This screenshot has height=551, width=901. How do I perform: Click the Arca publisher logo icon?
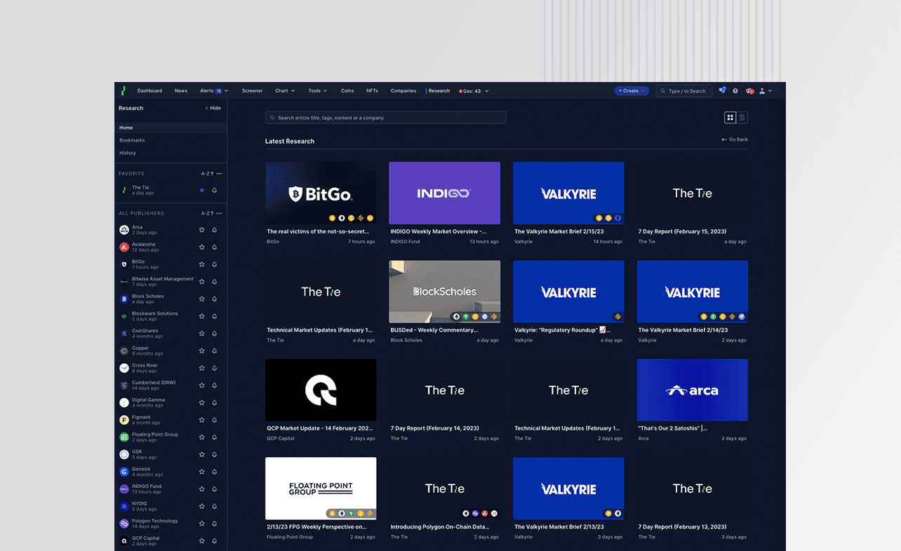pyautogui.click(x=124, y=229)
